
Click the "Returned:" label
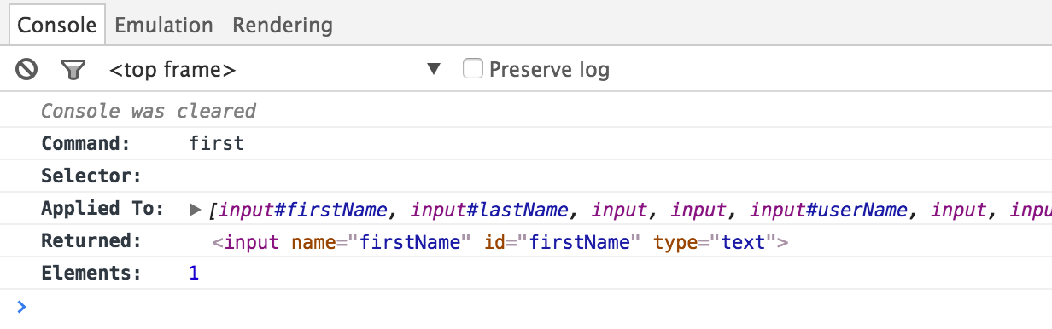click(x=91, y=241)
